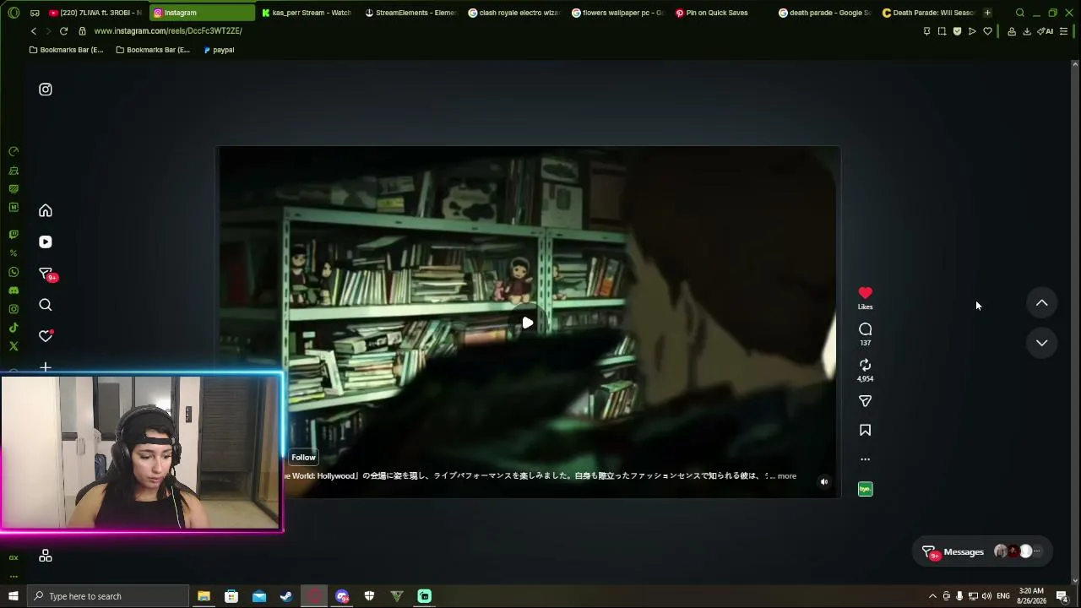Switch to the Pin on Quick Saves tab
1081x608 pixels.
coord(722,13)
